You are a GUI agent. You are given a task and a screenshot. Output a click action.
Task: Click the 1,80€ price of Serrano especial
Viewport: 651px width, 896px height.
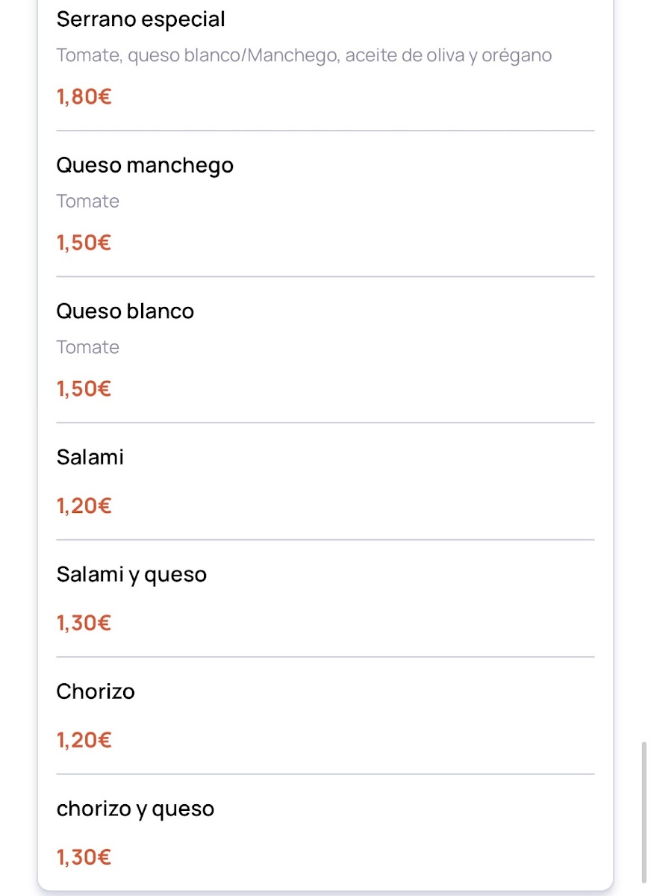84,97
